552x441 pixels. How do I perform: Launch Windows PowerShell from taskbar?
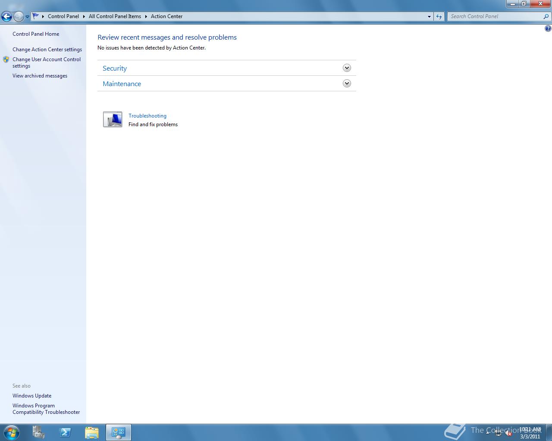(x=65, y=432)
